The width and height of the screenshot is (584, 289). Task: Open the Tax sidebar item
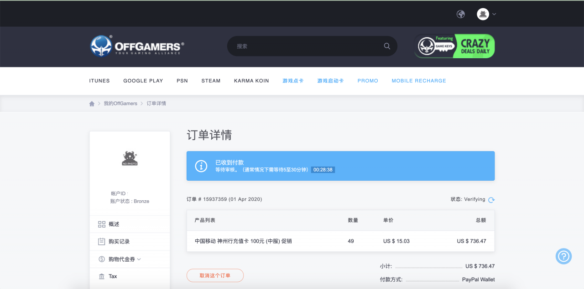130,276
